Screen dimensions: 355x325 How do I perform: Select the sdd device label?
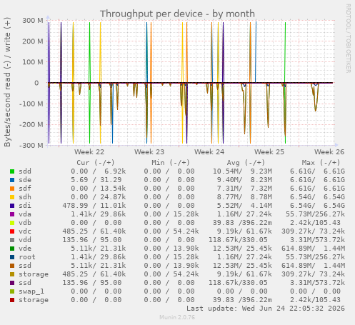point(25,171)
